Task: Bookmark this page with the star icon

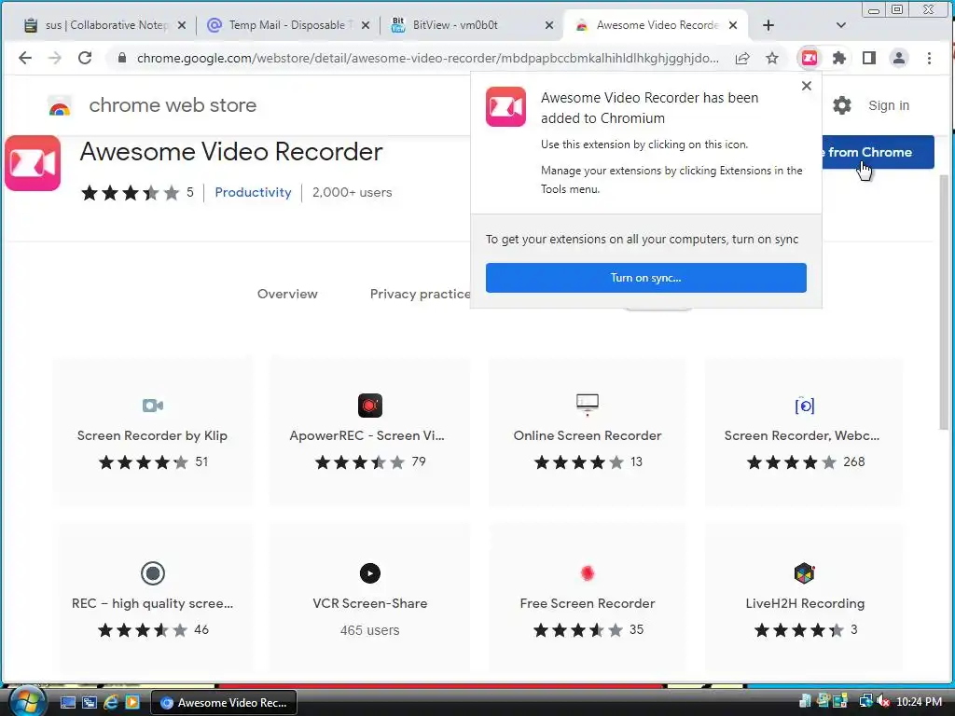Action: pyautogui.click(x=772, y=59)
